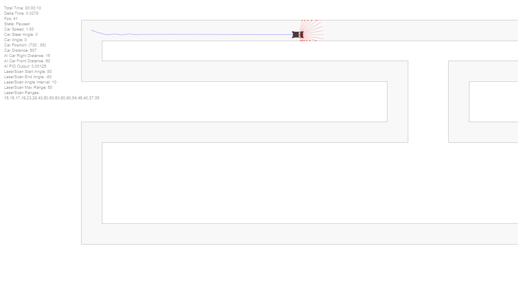Click the start of the blue trail line
This screenshot has height=293, width=522.
click(92, 31)
